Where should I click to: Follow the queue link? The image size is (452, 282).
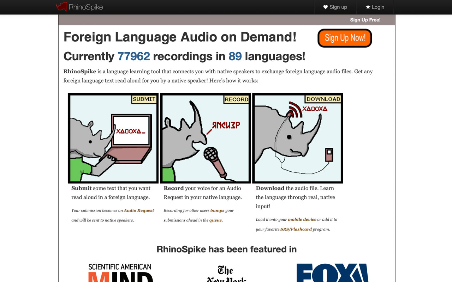pyautogui.click(x=215, y=220)
